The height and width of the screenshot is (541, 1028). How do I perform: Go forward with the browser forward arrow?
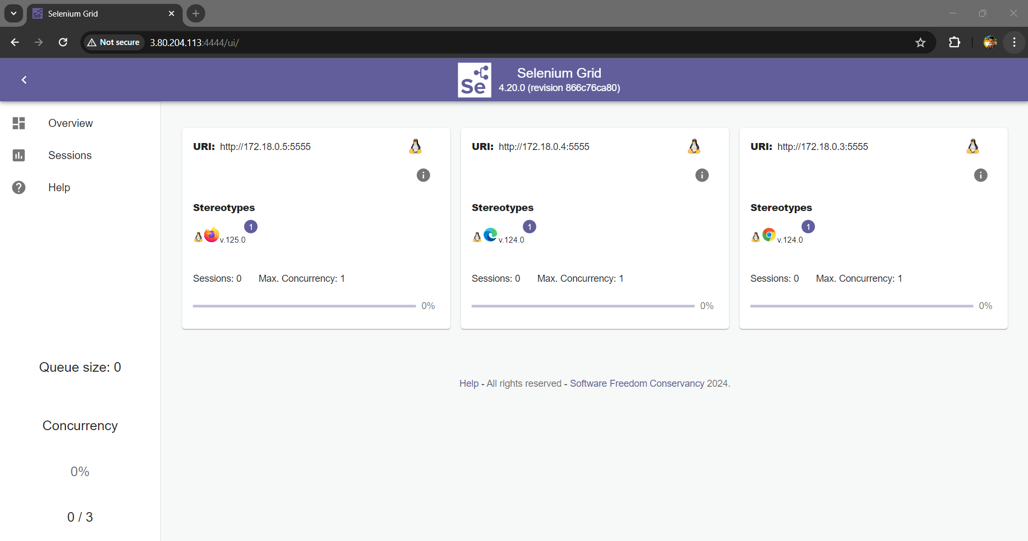click(x=39, y=42)
